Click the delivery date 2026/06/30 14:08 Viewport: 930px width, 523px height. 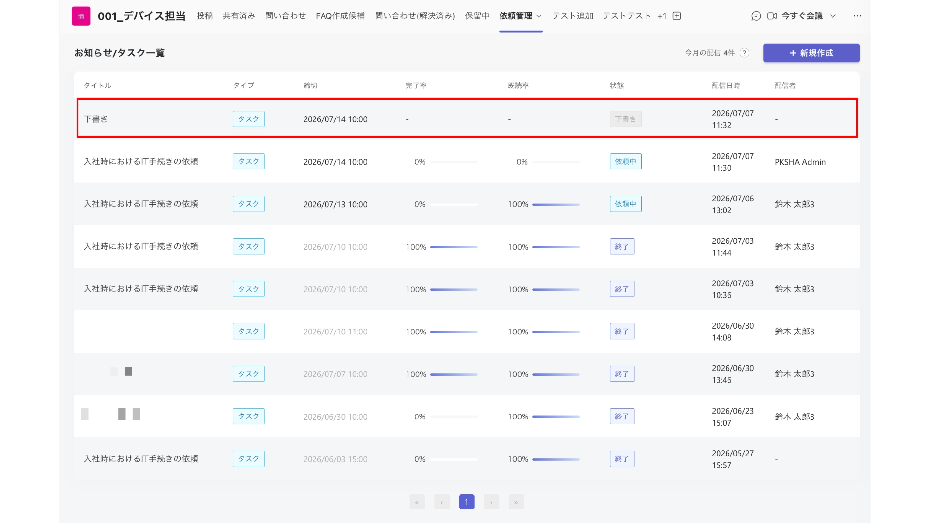732,332
